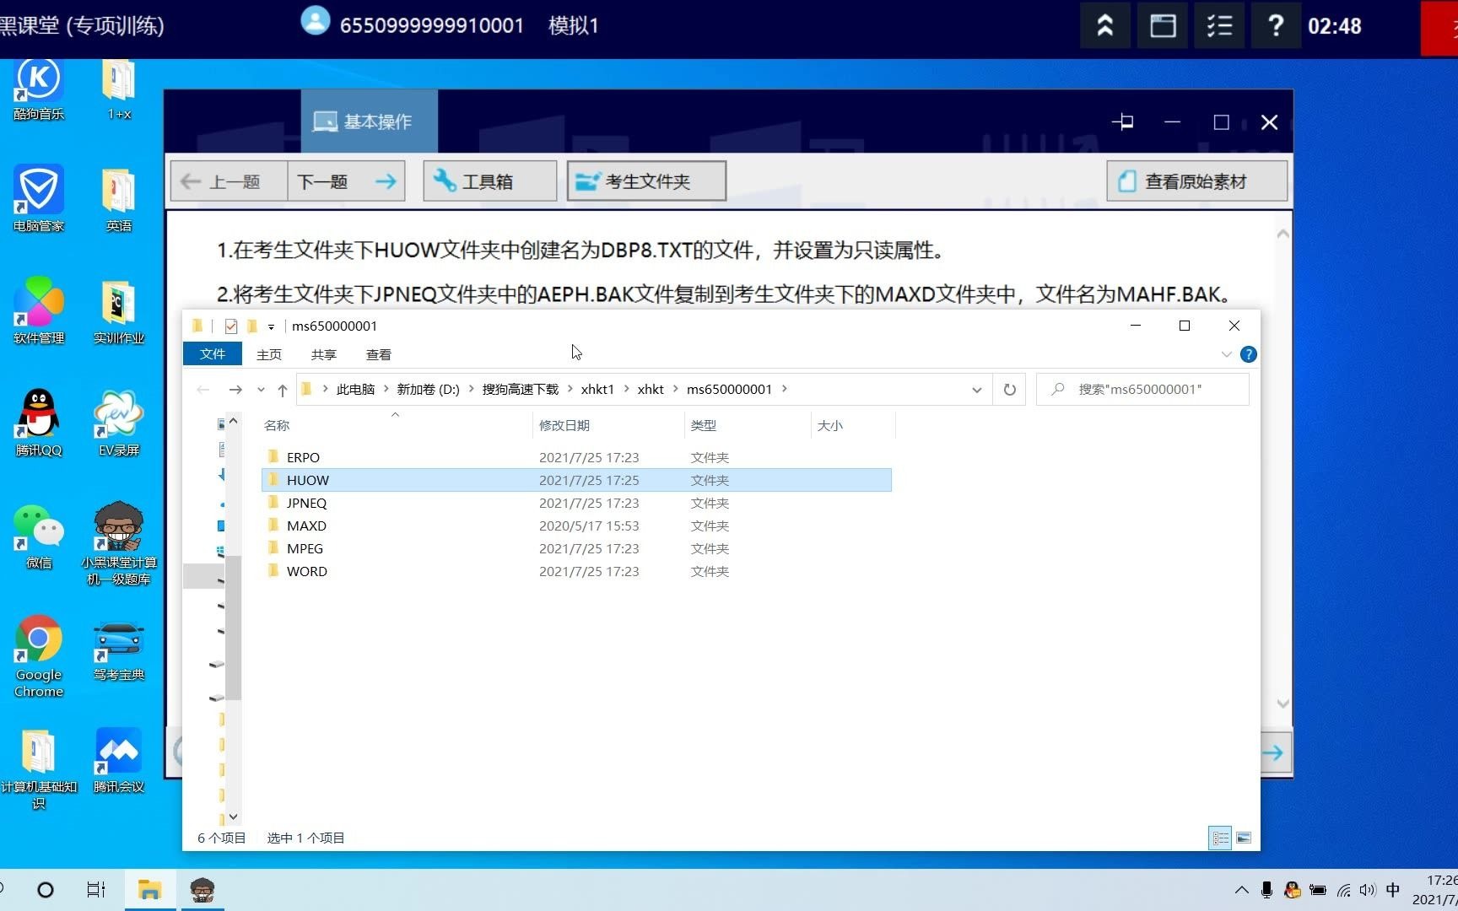Open the question list icon in top bar

coord(1219,26)
